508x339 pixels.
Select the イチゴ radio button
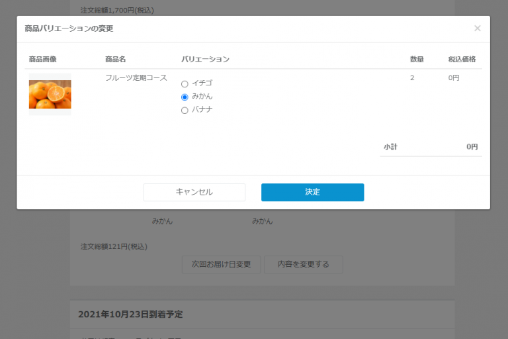[185, 84]
